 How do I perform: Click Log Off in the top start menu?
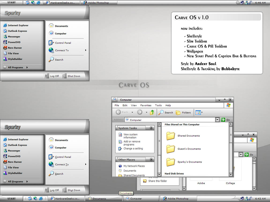52,76
